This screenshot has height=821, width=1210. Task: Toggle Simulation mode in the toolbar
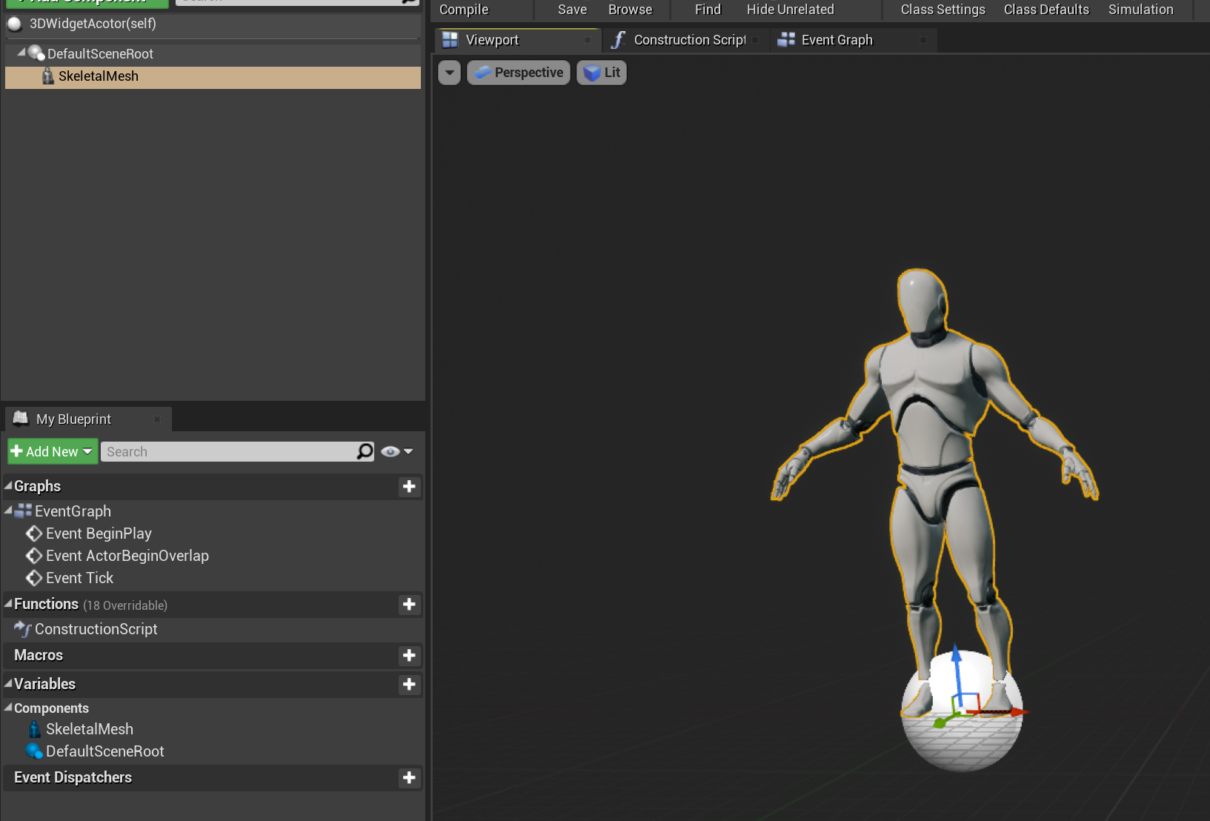(1140, 10)
